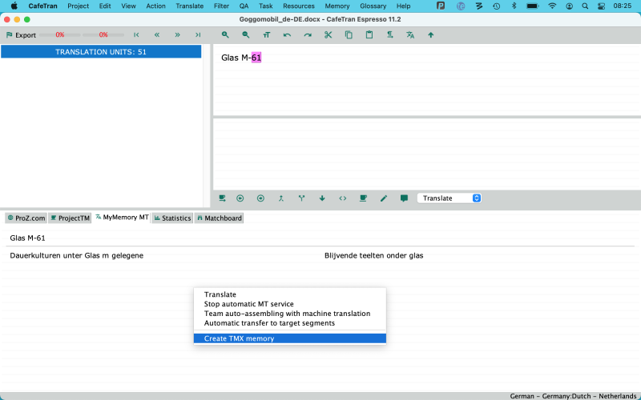
Task: Jump to the last segment icon
Action: pyautogui.click(x=198, y=35)
